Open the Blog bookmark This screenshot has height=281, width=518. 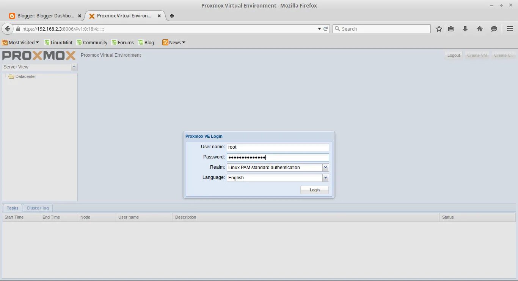tap(146, 42)
